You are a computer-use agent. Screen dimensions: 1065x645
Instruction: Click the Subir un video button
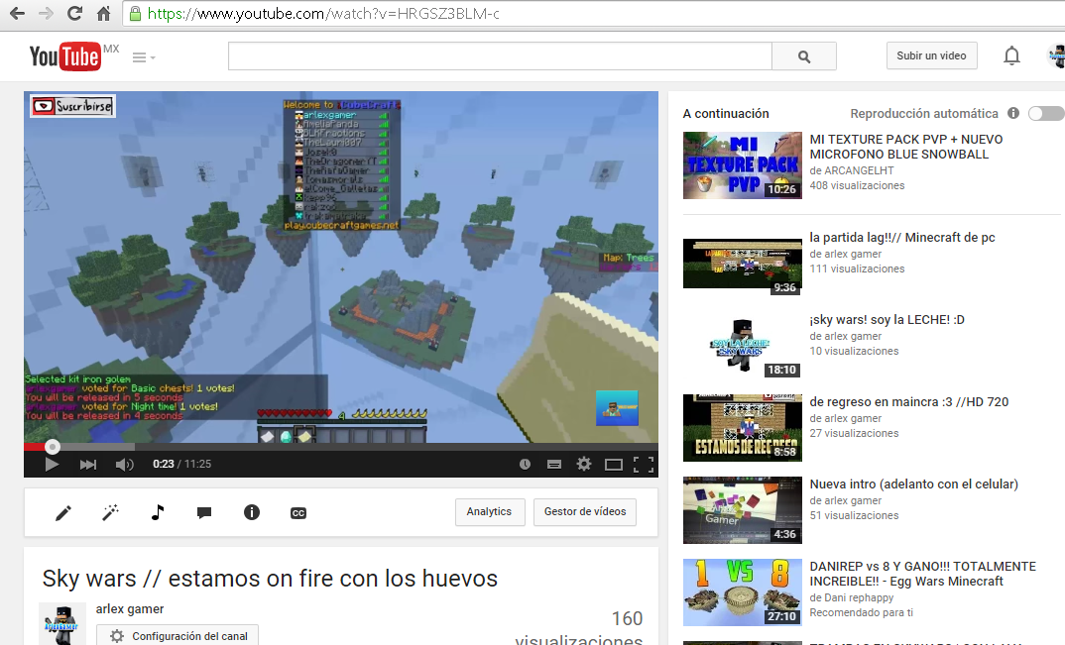coord(931,55)
